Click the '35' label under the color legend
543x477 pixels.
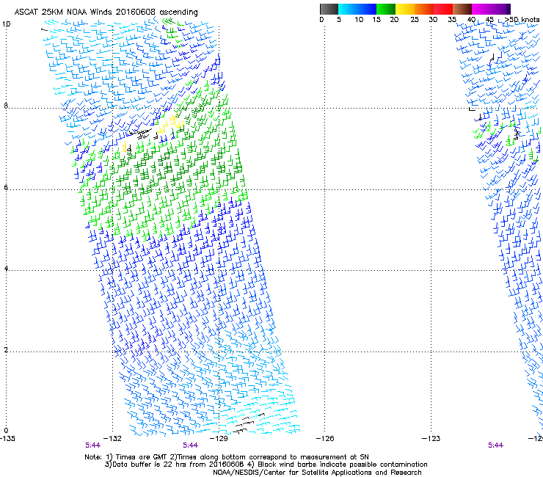coord(452,20)
